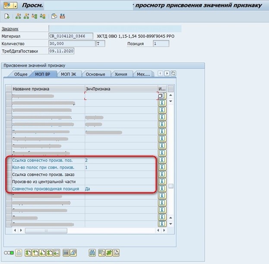The height and width of the screenshot is (264, 269).
Task: Open the tab list icon after tab arrows
Action: coord(173,73)
